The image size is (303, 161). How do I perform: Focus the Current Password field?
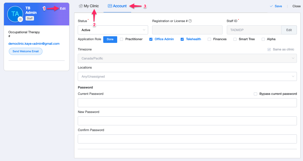point(187,103)
